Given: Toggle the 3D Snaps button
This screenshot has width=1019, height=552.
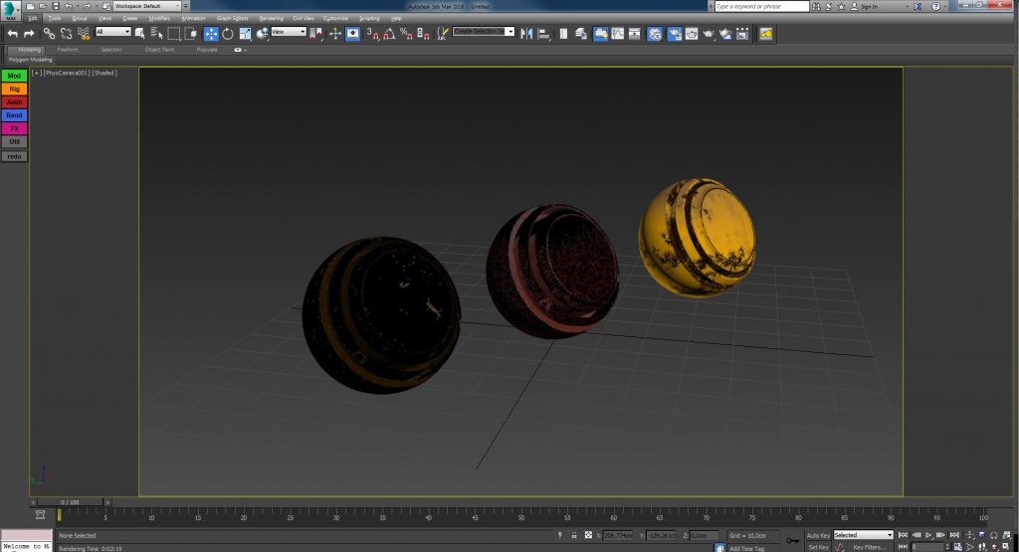Looking at the screenshot, I should coord(372,34).
